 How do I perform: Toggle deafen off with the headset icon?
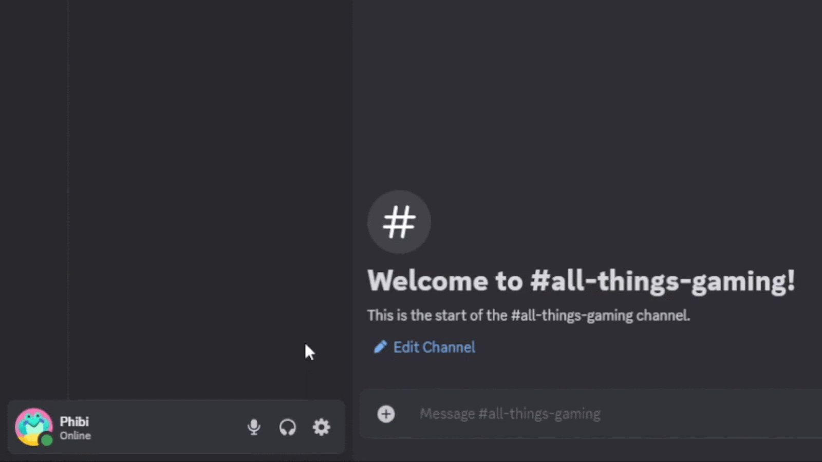pyautogui.click(x=288, y=427)
